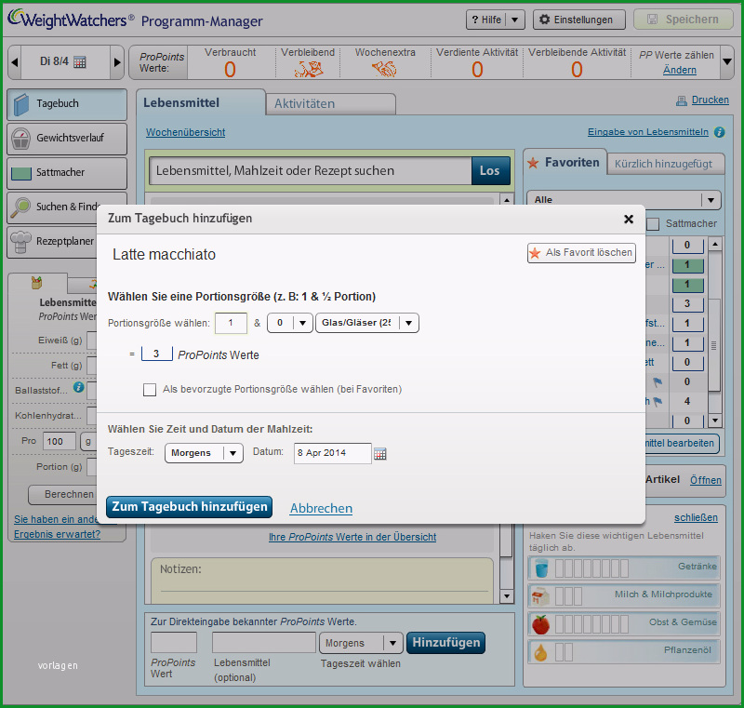Open Suchen & Finden magnifier item
This screenshot has width=744, height=708.
click(67, 207)
